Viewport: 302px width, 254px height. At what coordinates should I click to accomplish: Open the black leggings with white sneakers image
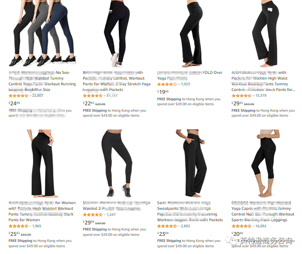click(x=117, y=34)
